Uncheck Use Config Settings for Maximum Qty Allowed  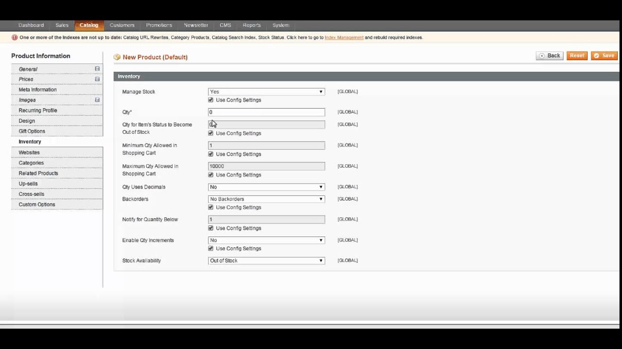210,175
